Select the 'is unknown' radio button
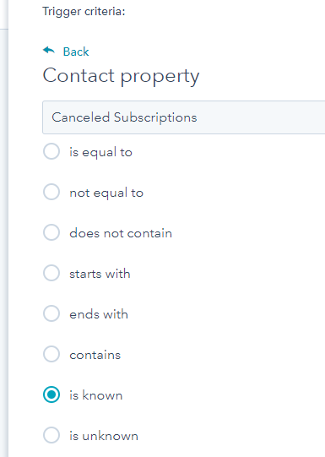325x457 pixels. coord(51,435)
